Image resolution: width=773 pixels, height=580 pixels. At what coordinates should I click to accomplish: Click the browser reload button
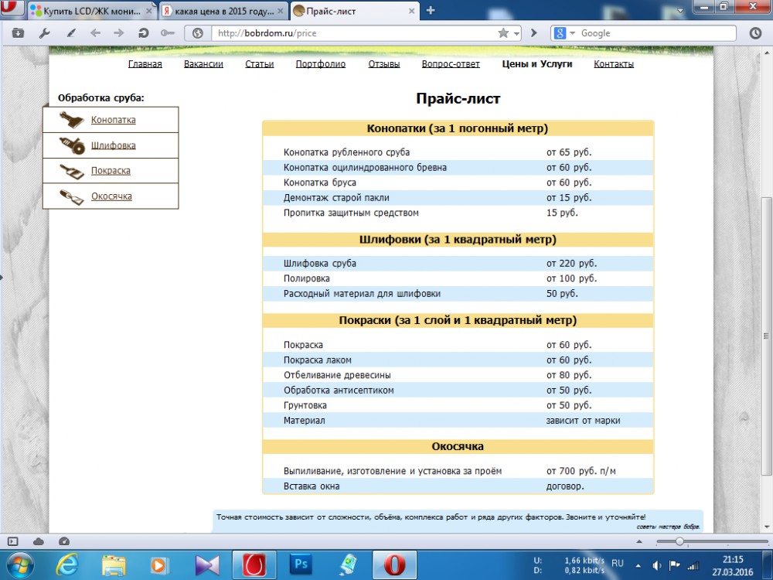click(143, 33)
